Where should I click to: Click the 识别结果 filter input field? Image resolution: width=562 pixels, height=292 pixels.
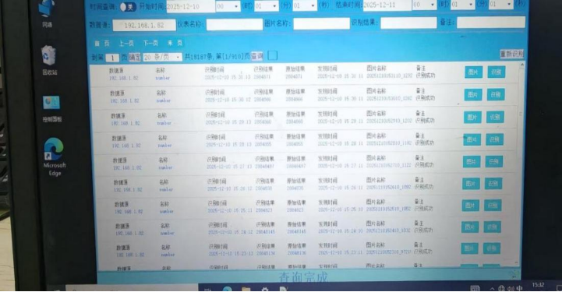[408, 23]
